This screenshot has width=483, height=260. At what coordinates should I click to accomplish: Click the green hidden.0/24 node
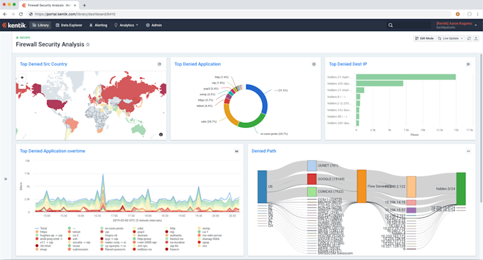tap(461, 189)
